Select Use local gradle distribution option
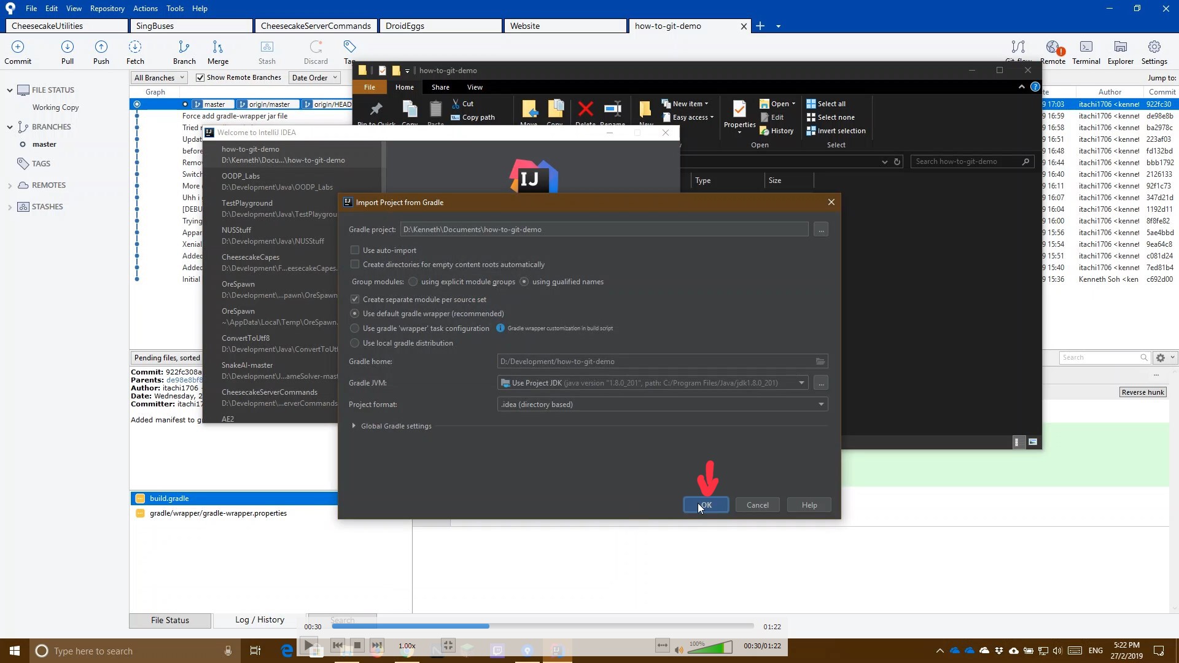The height and width of the screenshot is (663, 1179). point(355,343)
